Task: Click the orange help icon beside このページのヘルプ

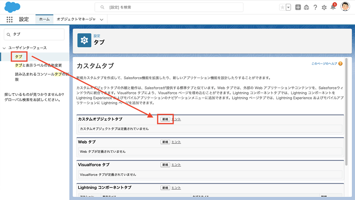Action: [340, 64]
